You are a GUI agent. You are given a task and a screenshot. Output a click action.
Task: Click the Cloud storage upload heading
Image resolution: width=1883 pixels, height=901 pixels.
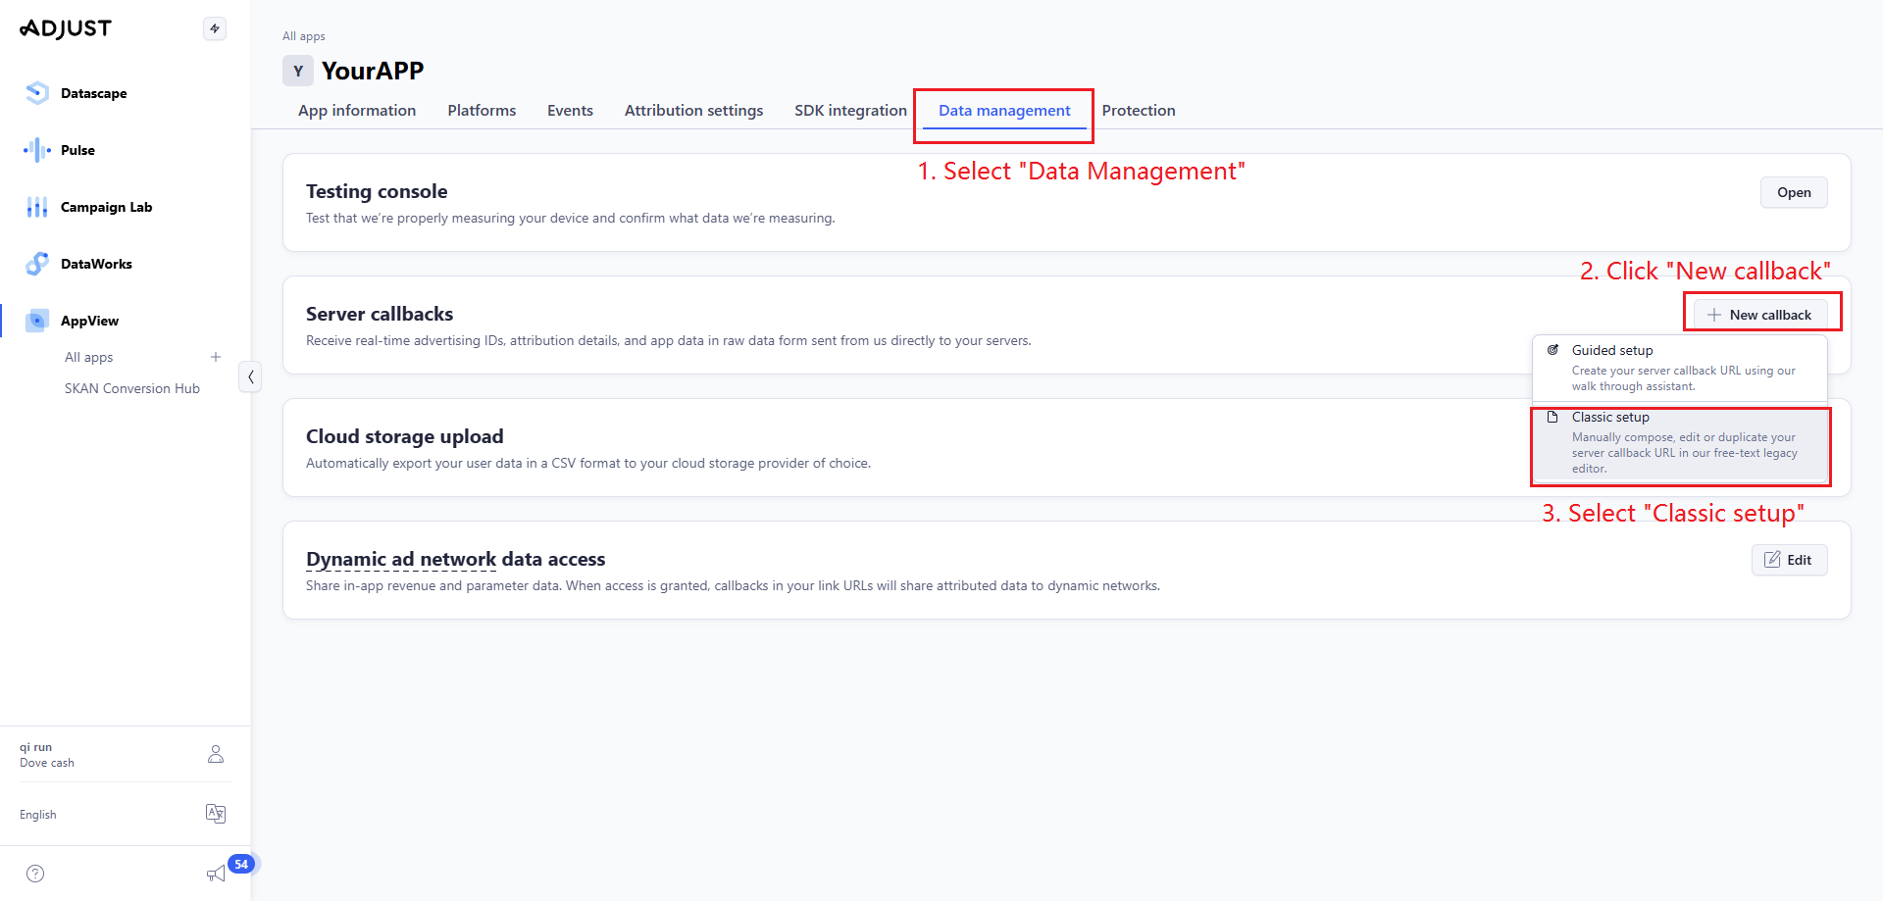(404, 436)
